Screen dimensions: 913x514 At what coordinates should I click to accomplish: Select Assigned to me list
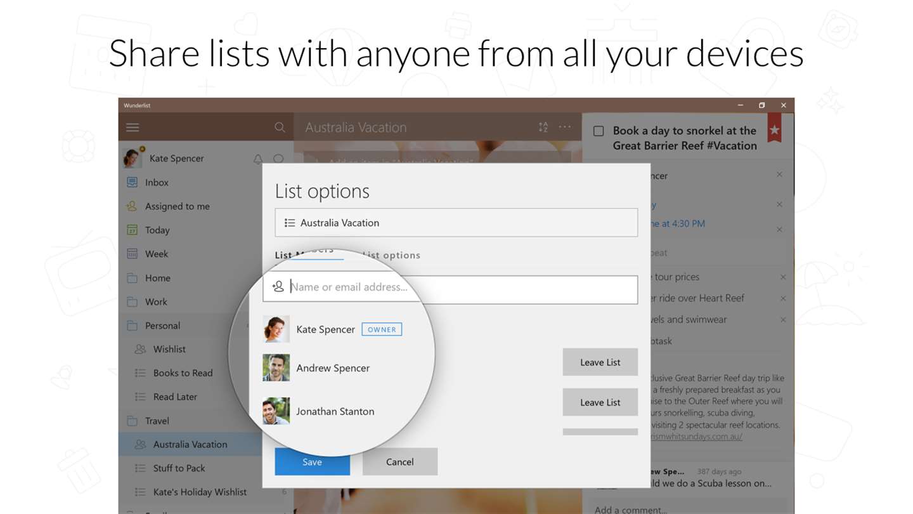[177, 206]
